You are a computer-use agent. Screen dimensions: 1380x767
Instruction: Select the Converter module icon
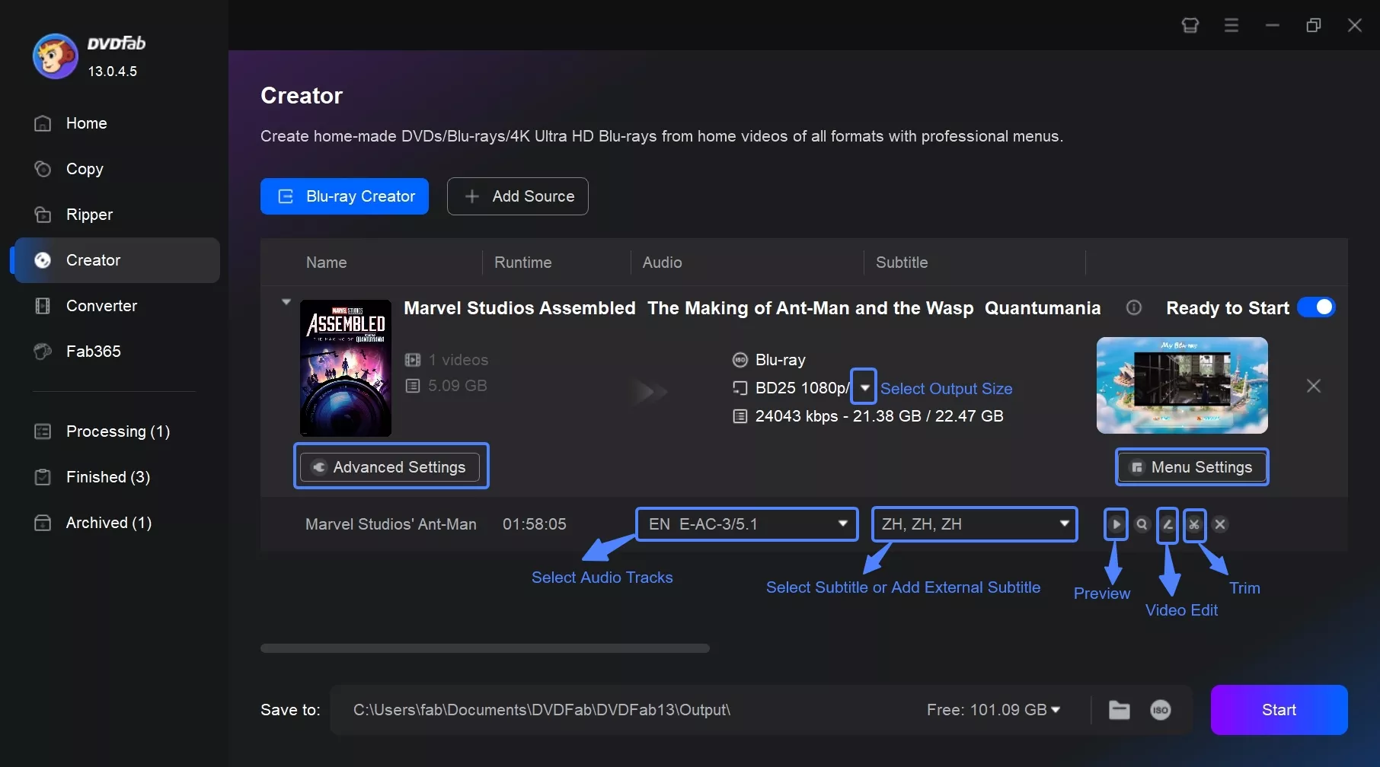point(43,305)
